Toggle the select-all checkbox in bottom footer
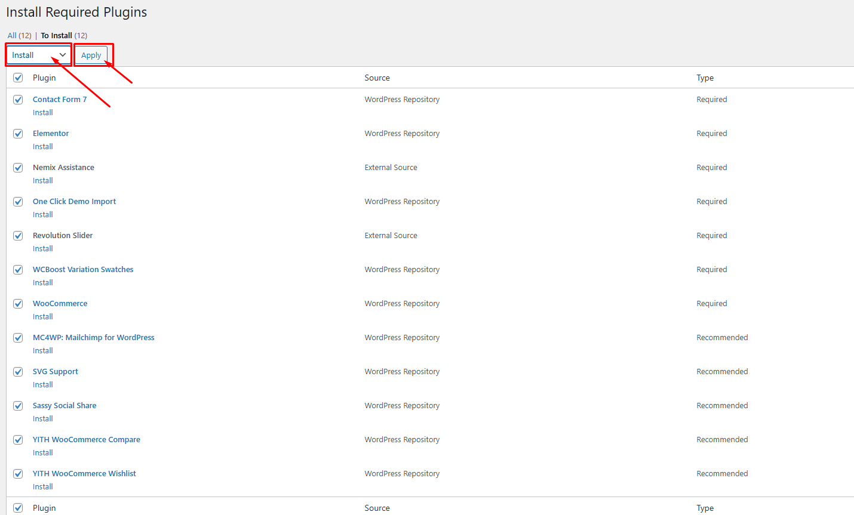The height and width of the screenshot is (515, 854). 18,508
